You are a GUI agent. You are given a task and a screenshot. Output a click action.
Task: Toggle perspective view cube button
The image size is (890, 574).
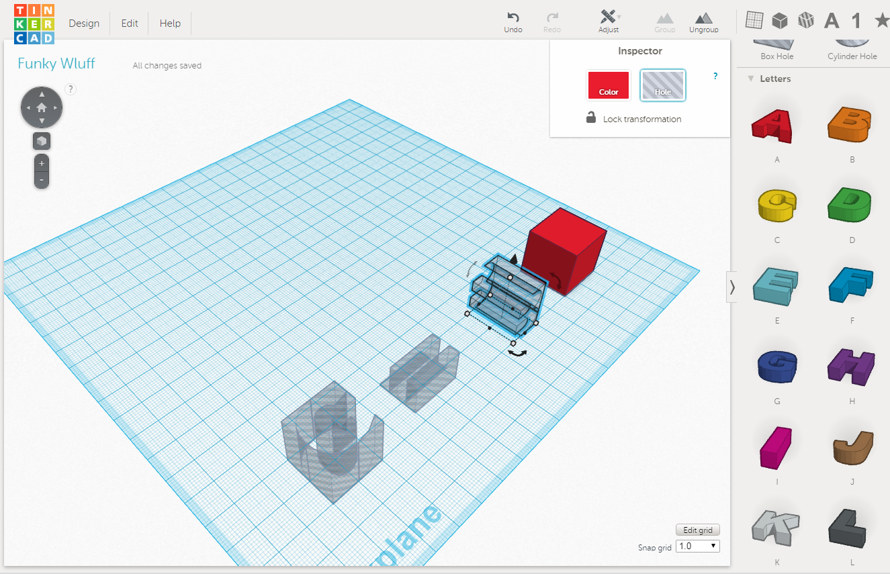pos(42,141)
